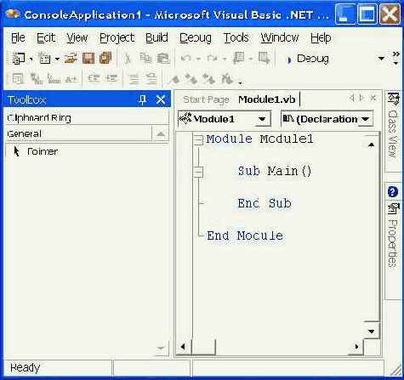Open the Help question mark icon
The width and height of the screenshot is (404, 380).
click(x=393, y=192)
